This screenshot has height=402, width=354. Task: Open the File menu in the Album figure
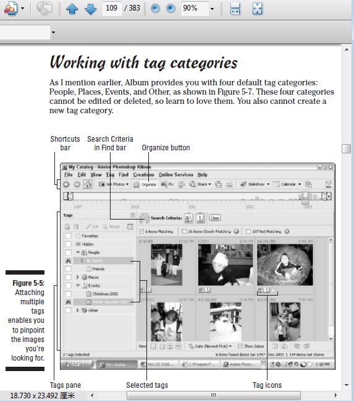pyautogui.click(x=69, y=175)
